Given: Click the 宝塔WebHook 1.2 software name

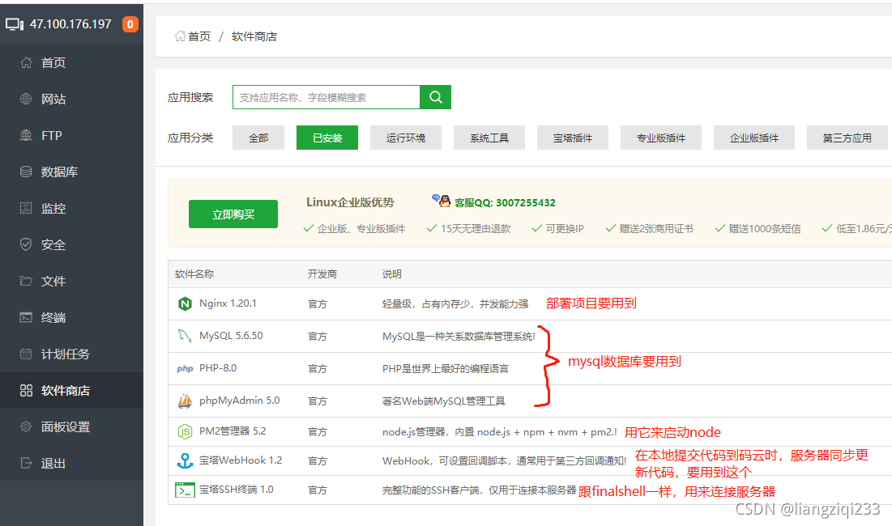Looking at the screenshot, I should click(241, 460).
